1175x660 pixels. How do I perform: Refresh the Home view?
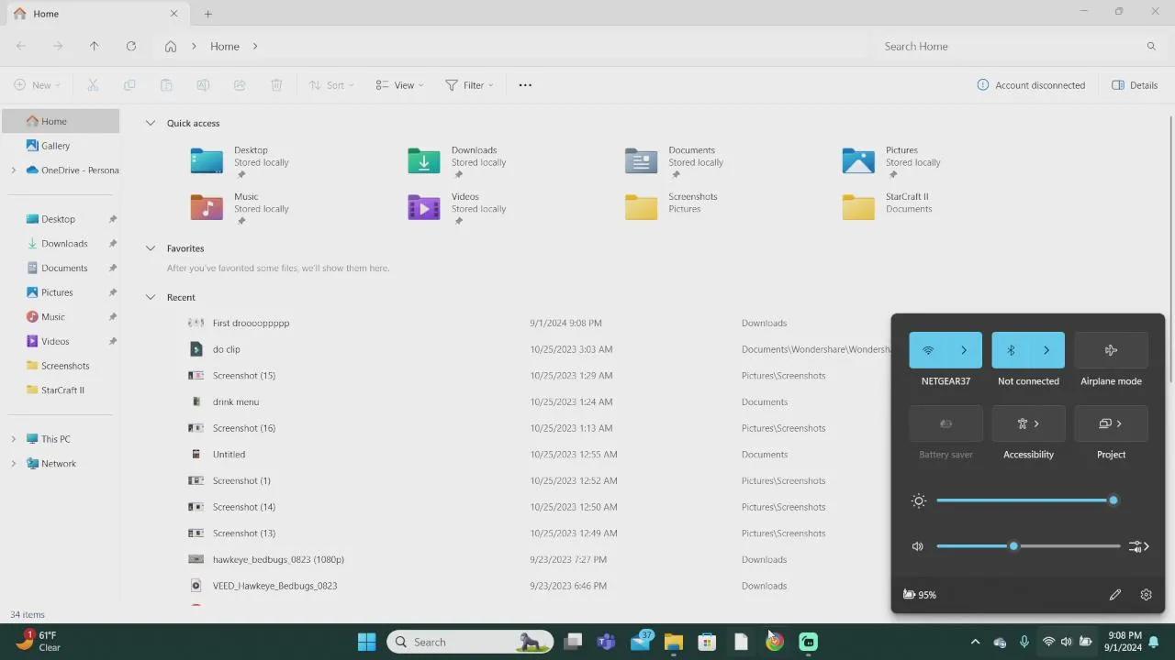pos(131,46)
